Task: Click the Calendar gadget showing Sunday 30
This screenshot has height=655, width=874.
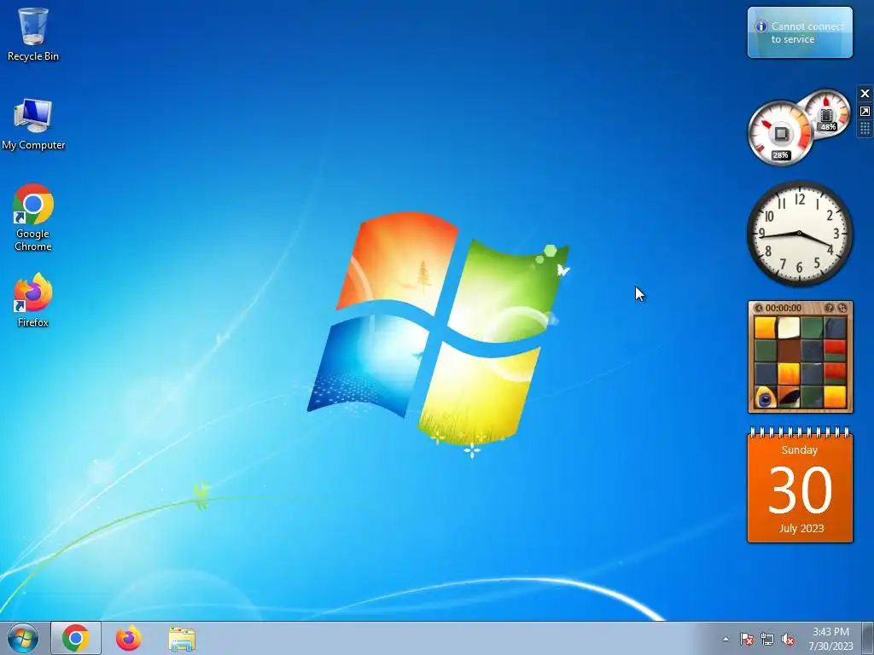Action: [x=800, y=485]
